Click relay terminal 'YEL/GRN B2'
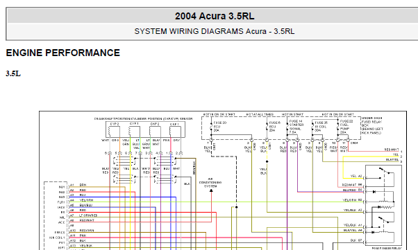Image resolution: width=418 pixels, height=250 pixels. click(353, 200)
